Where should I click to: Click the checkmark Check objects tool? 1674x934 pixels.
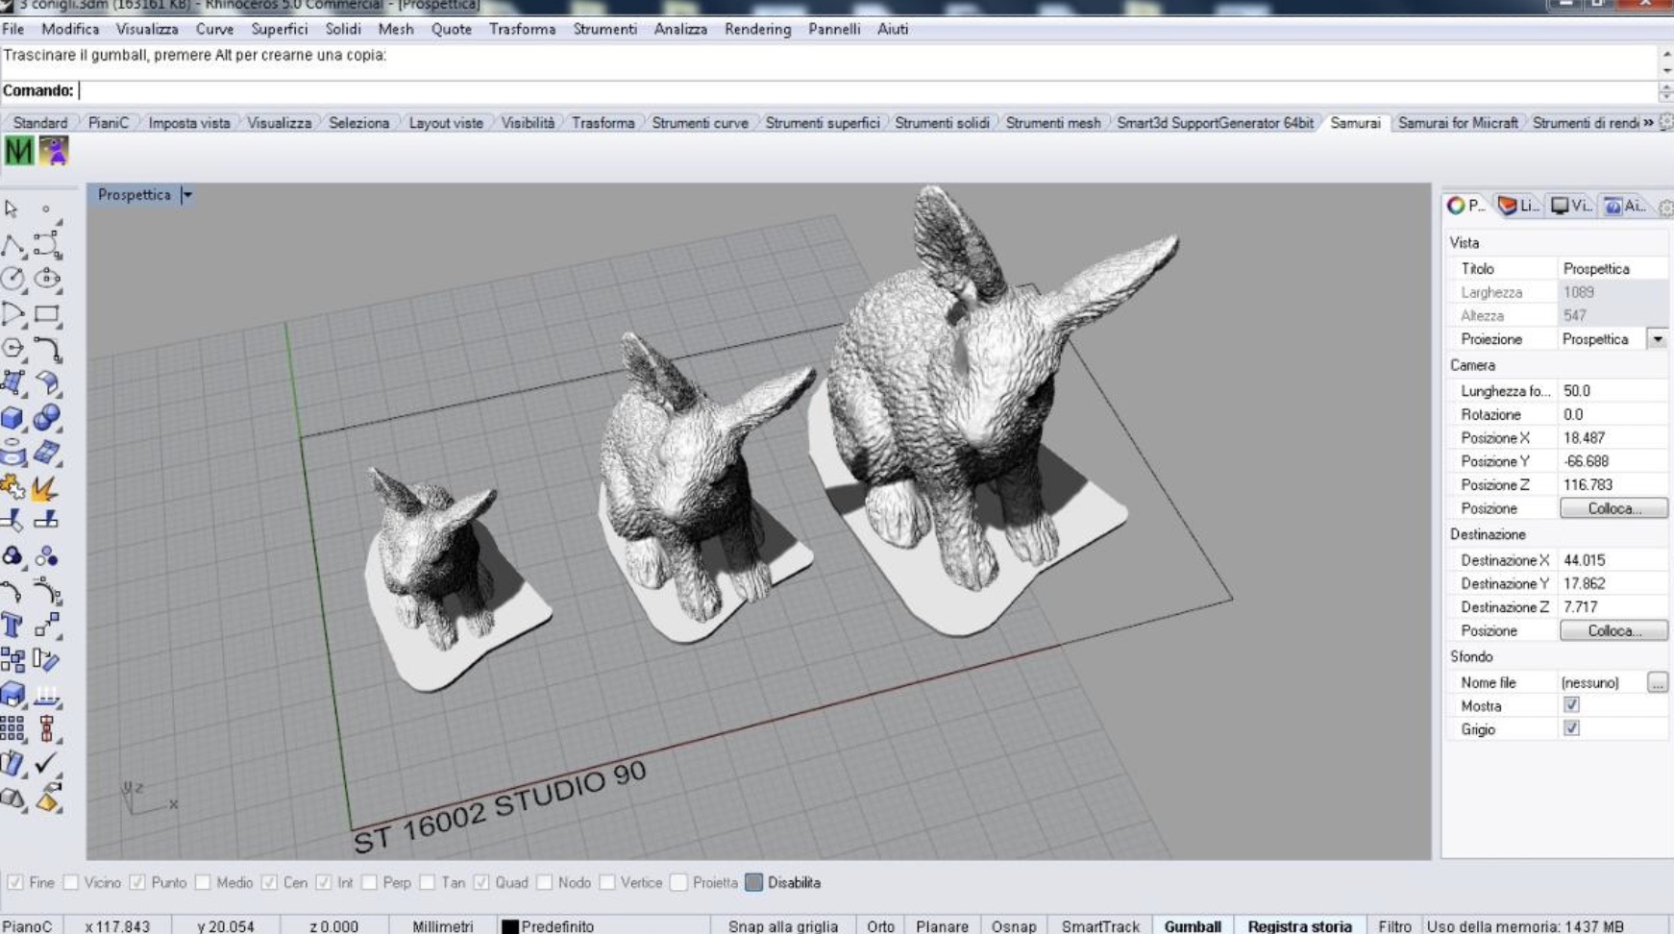[47, 764]
